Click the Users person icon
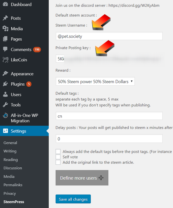 (5, 95)
